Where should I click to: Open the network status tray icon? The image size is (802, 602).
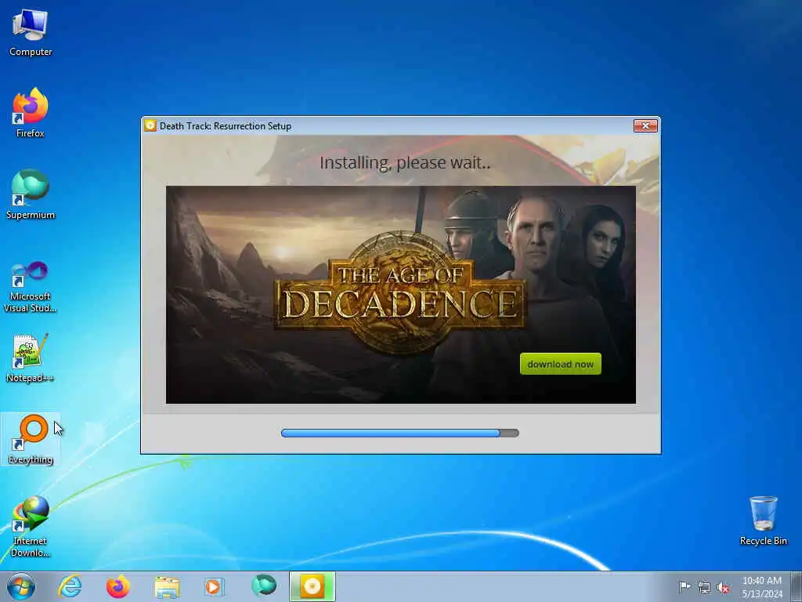(704, 588)
